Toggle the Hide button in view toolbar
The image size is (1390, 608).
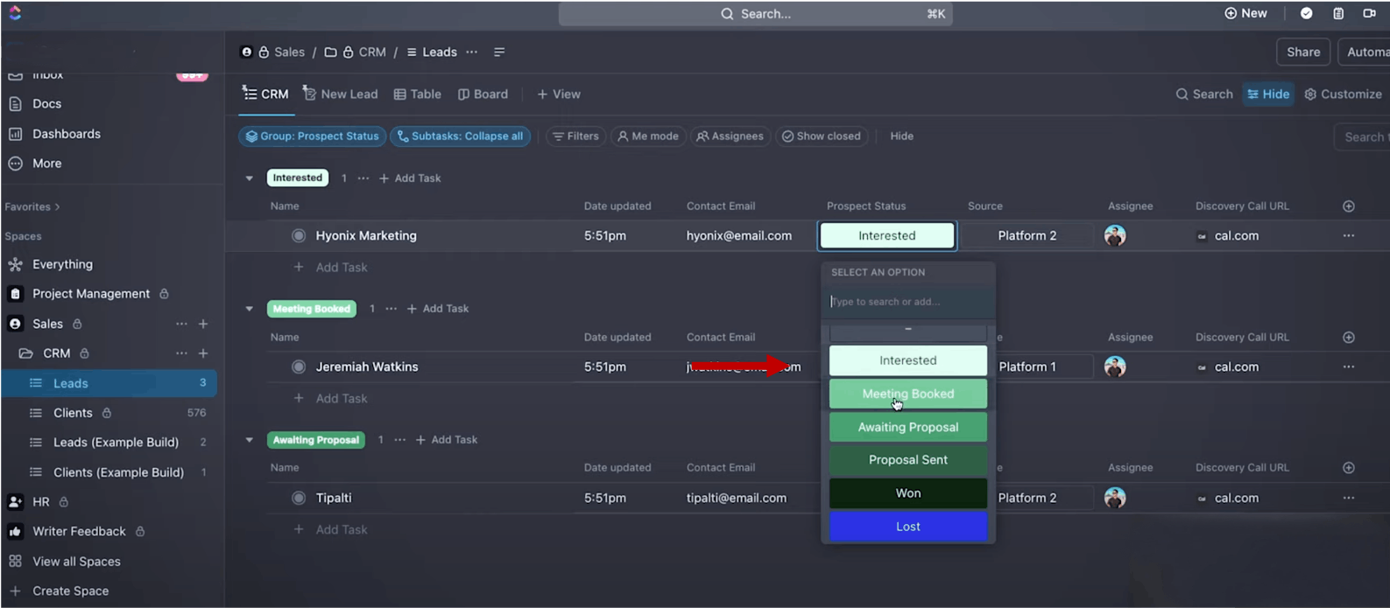pyautogui.click(x=1268, y=94)
